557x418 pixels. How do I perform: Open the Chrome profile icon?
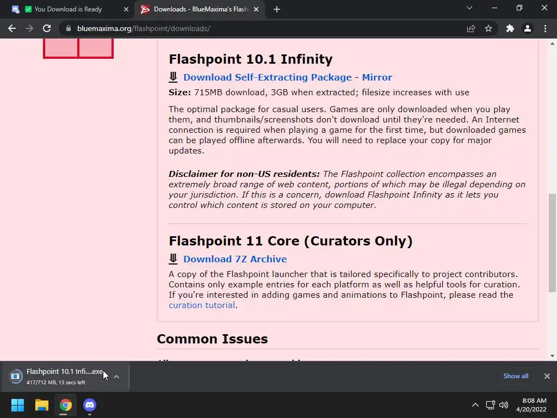tap(528, 28)
